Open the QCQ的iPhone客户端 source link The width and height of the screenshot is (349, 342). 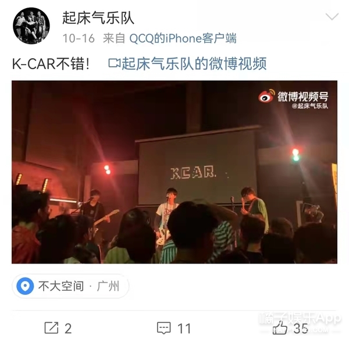[x=183, y=38]
